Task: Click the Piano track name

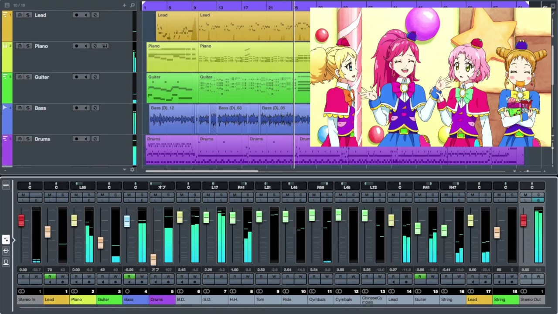Action: [41, 46]
